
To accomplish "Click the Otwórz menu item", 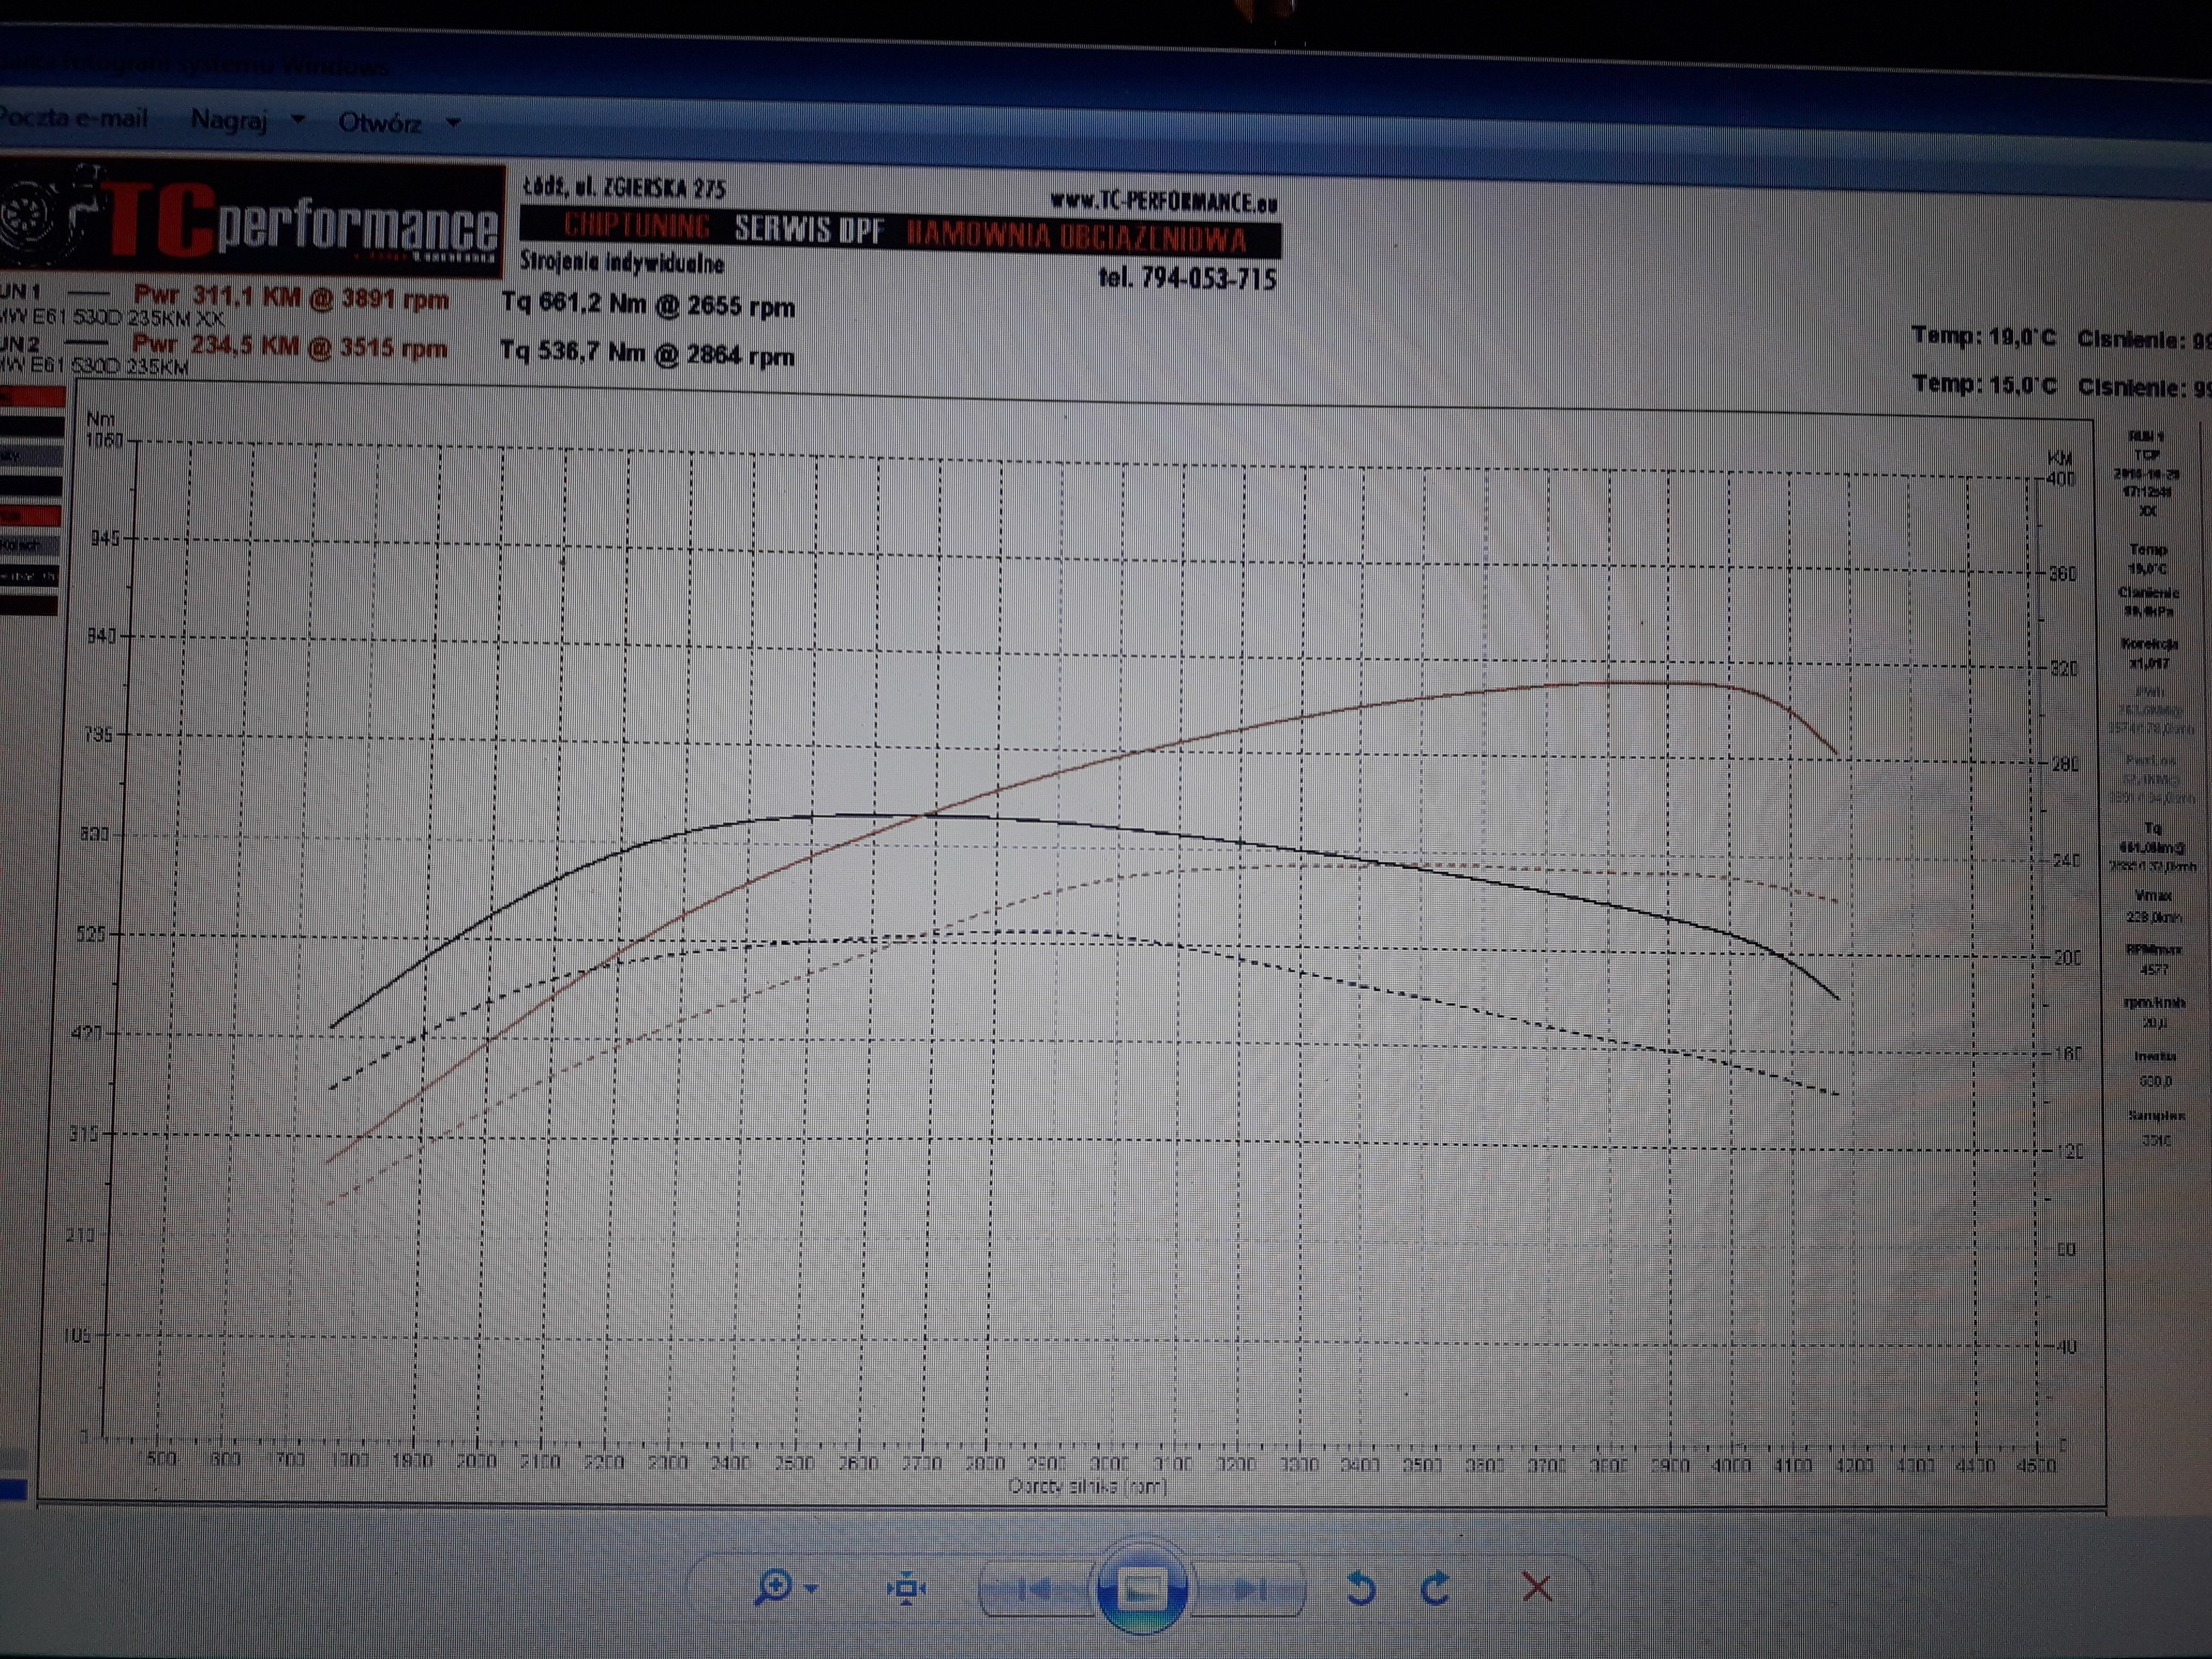I will (x=380, y=123).
